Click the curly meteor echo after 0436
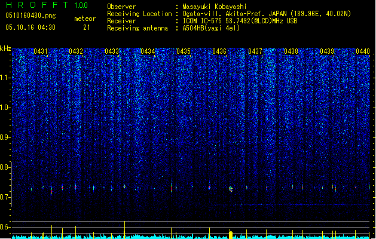Screen dimensions: 376x239 (x=231, y=189)
